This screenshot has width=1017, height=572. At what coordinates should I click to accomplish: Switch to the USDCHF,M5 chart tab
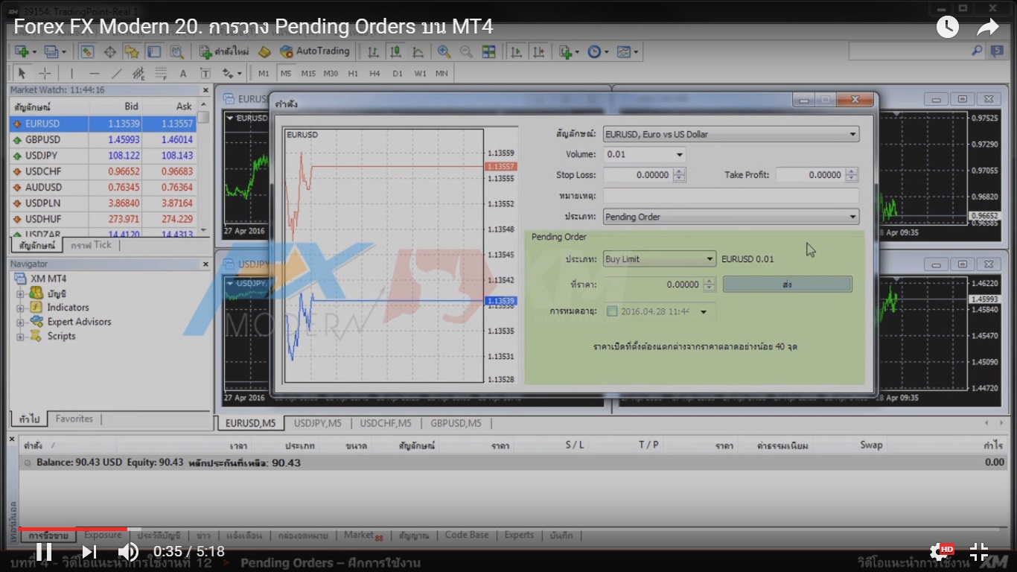tap(386, 423)
